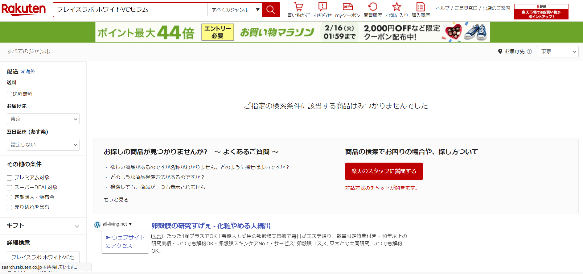Click the no-results message text
This screenshot has width=583, height=274.
(336, 106)
